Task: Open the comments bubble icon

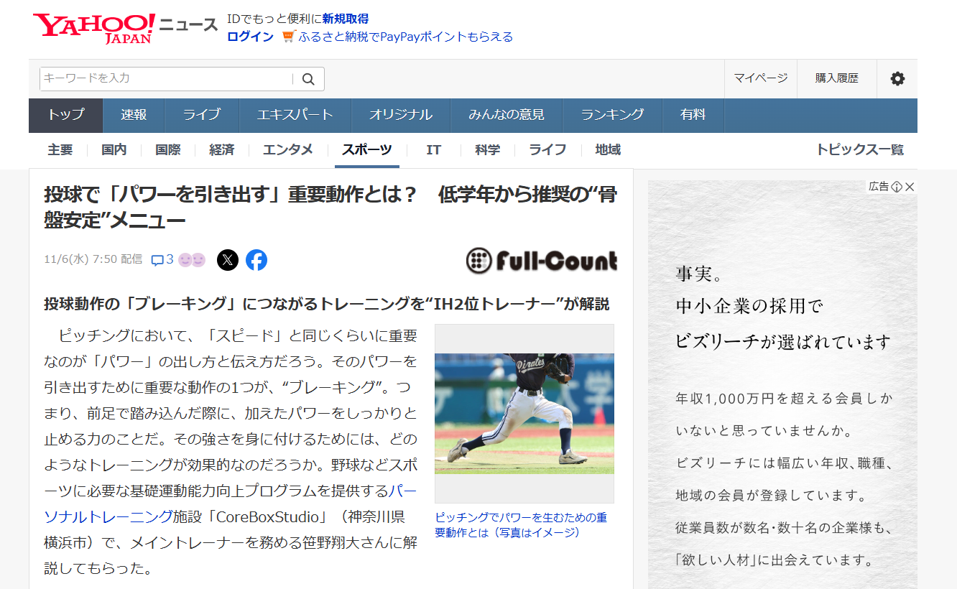Action: point(157,260)
